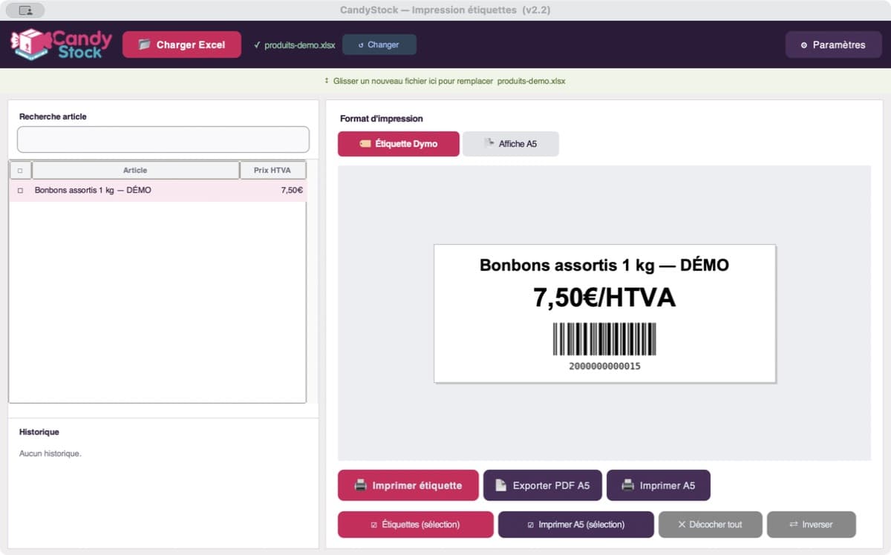
Task: Toggle the select-all checkbox in table header
Action: coord(19,171)
